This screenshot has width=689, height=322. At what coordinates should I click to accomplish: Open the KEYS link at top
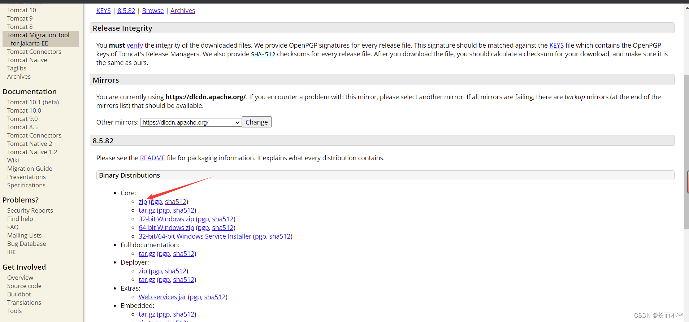103,11
